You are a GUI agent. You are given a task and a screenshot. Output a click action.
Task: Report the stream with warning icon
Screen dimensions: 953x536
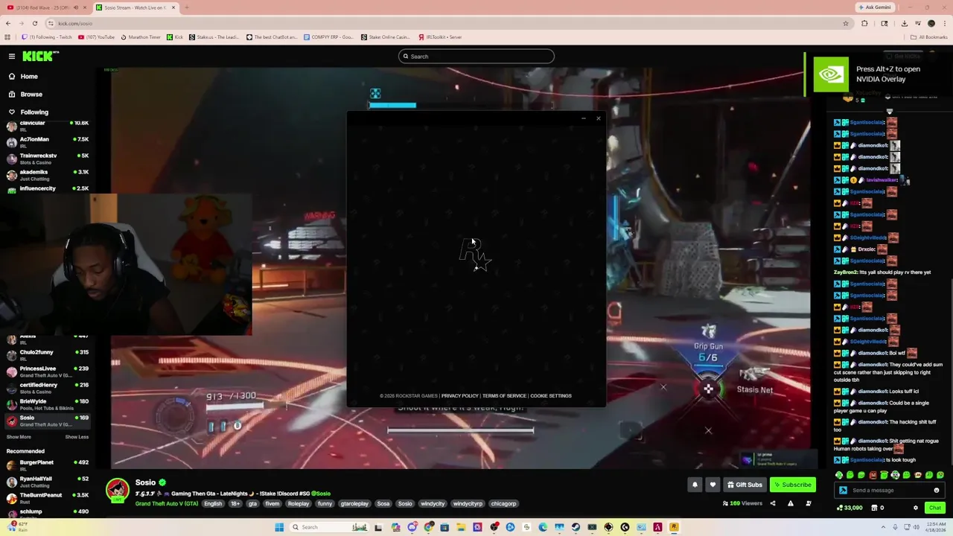click(x=791, y=504)
